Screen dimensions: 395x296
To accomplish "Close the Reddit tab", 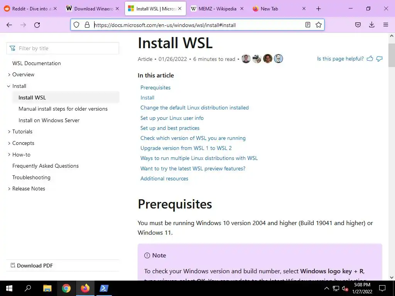I will pyautogui.click(x=55, y=8).
